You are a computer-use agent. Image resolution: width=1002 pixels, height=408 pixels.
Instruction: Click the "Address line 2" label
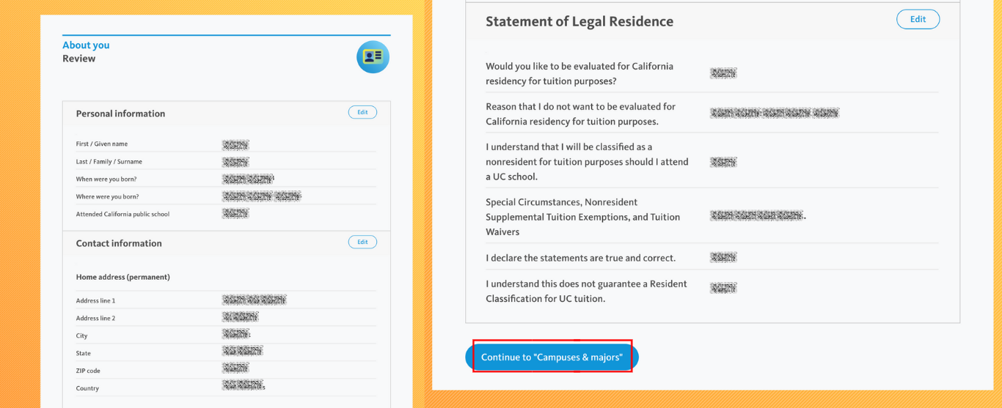[95, 319]
